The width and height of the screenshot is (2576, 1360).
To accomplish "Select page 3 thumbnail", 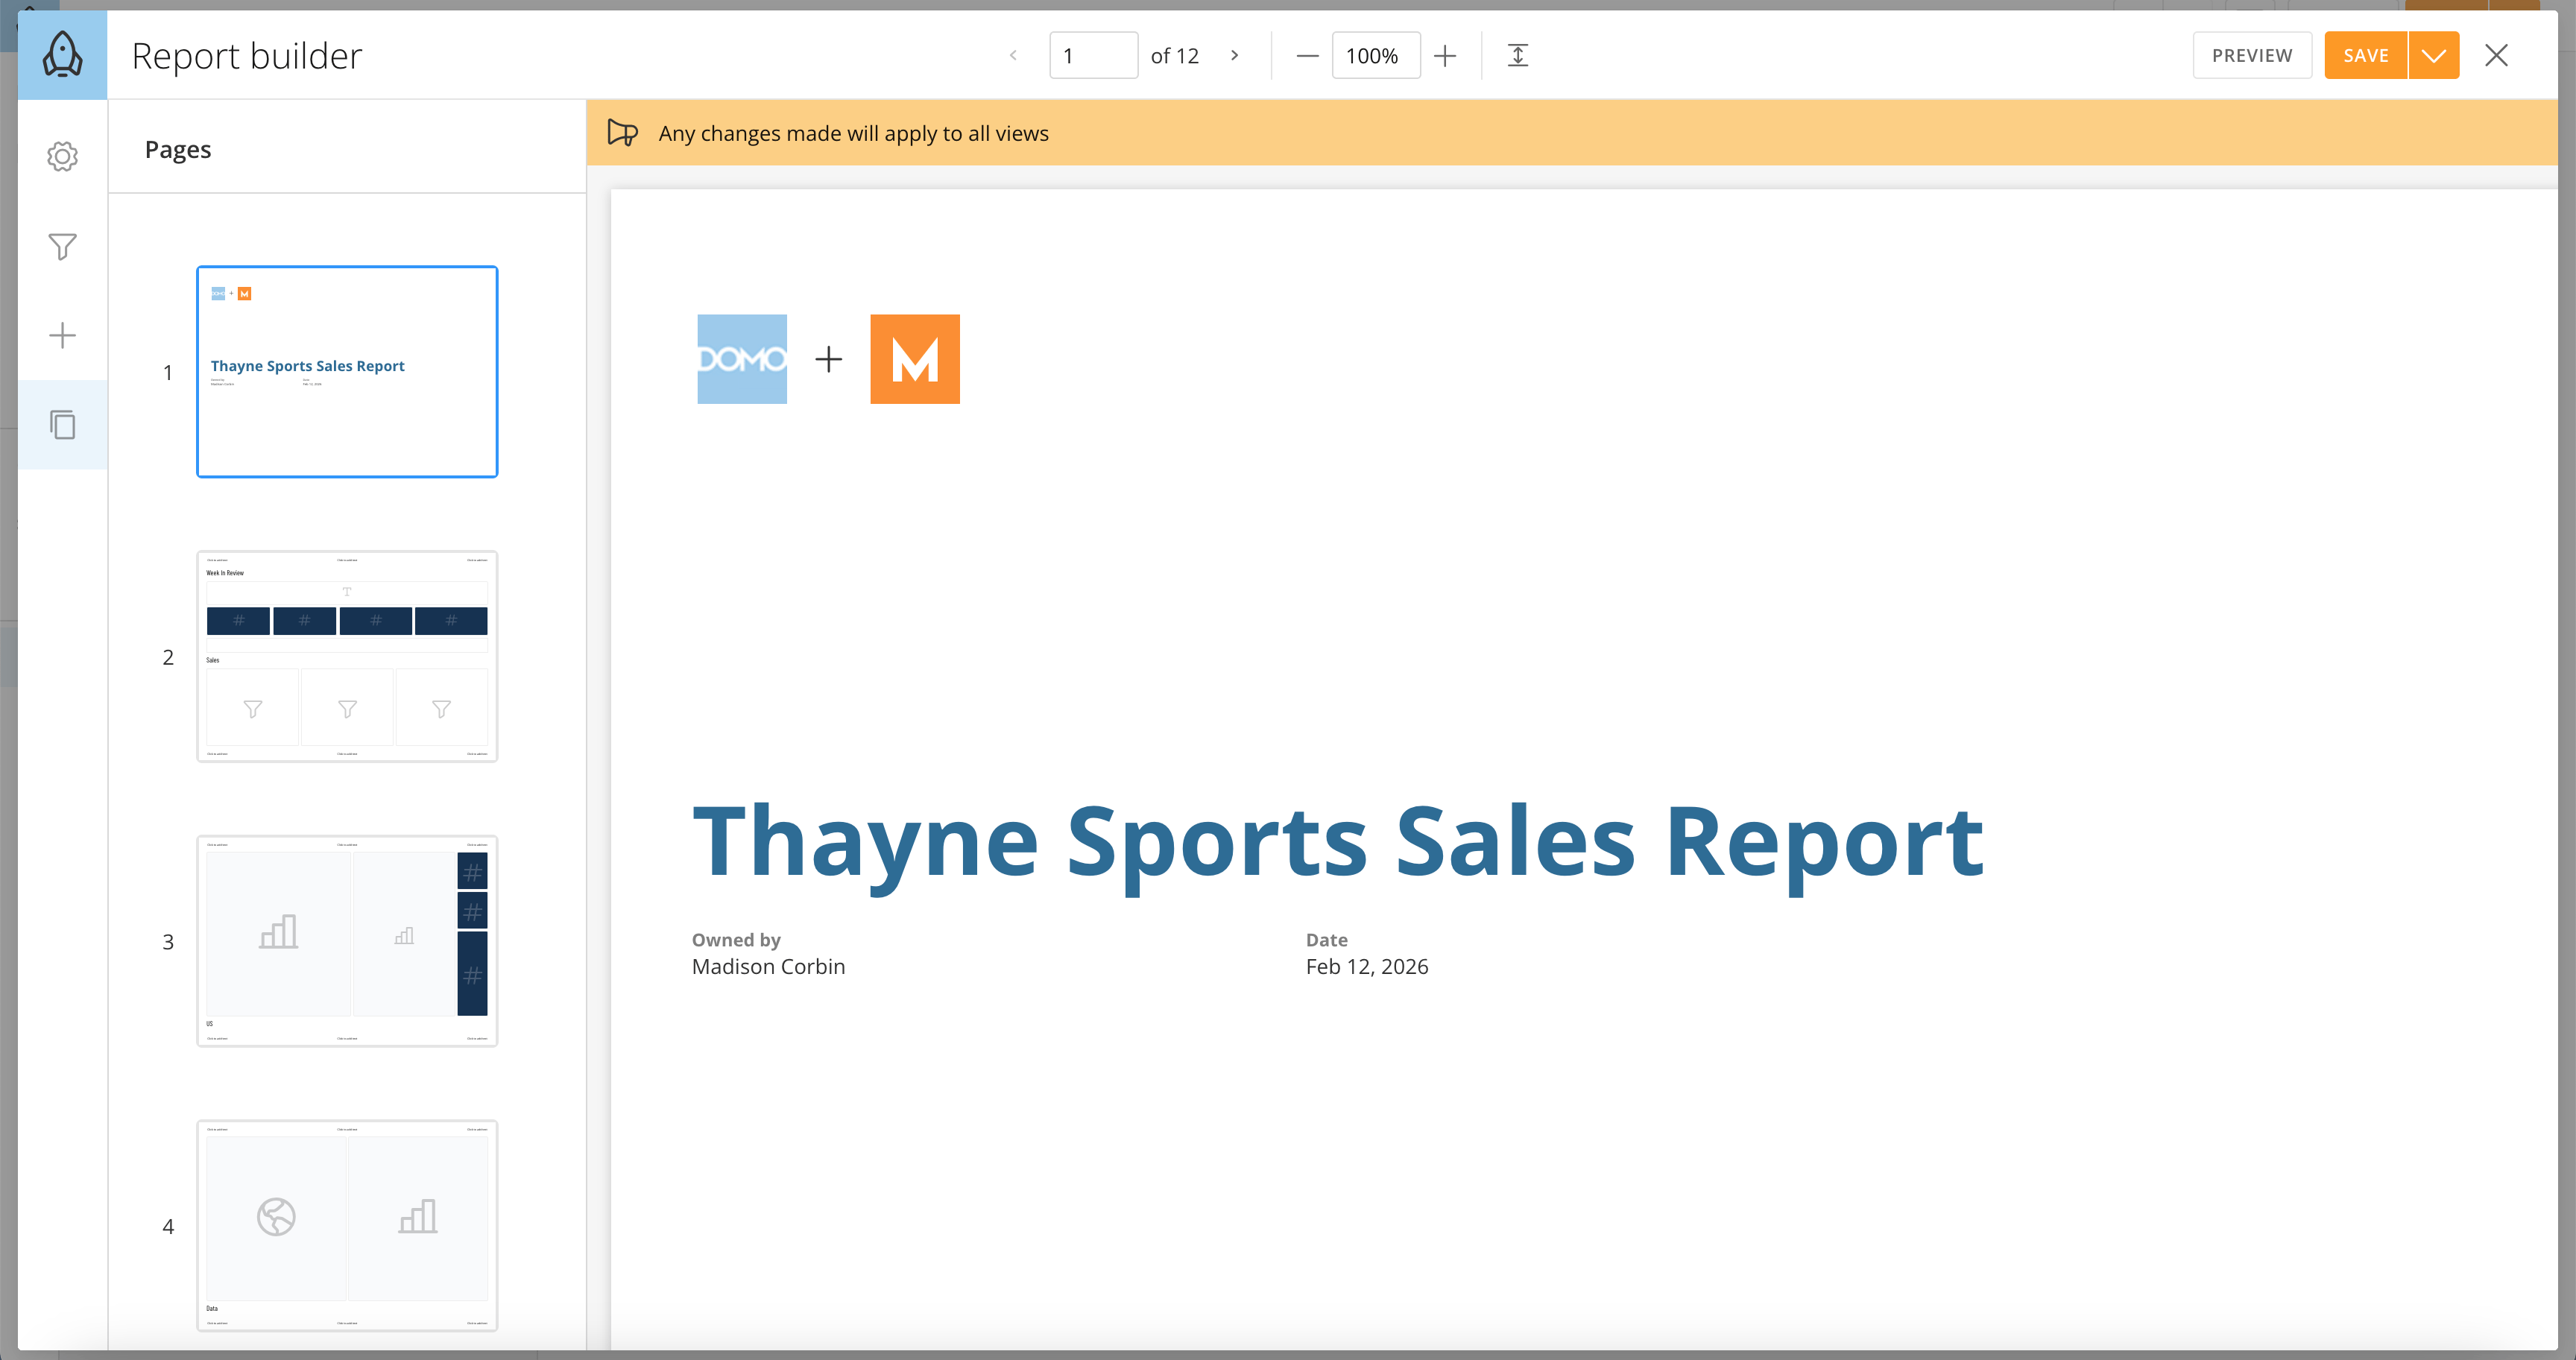I will tap(347, 941).
